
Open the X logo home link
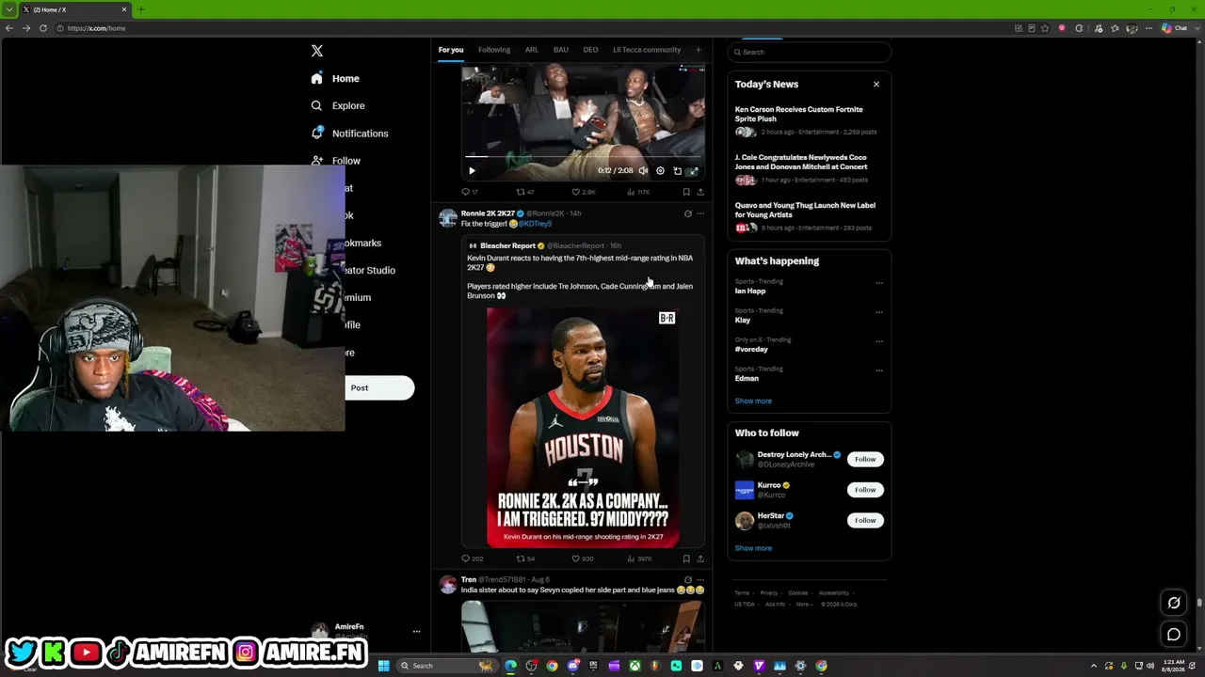click(x=317, y=51)
